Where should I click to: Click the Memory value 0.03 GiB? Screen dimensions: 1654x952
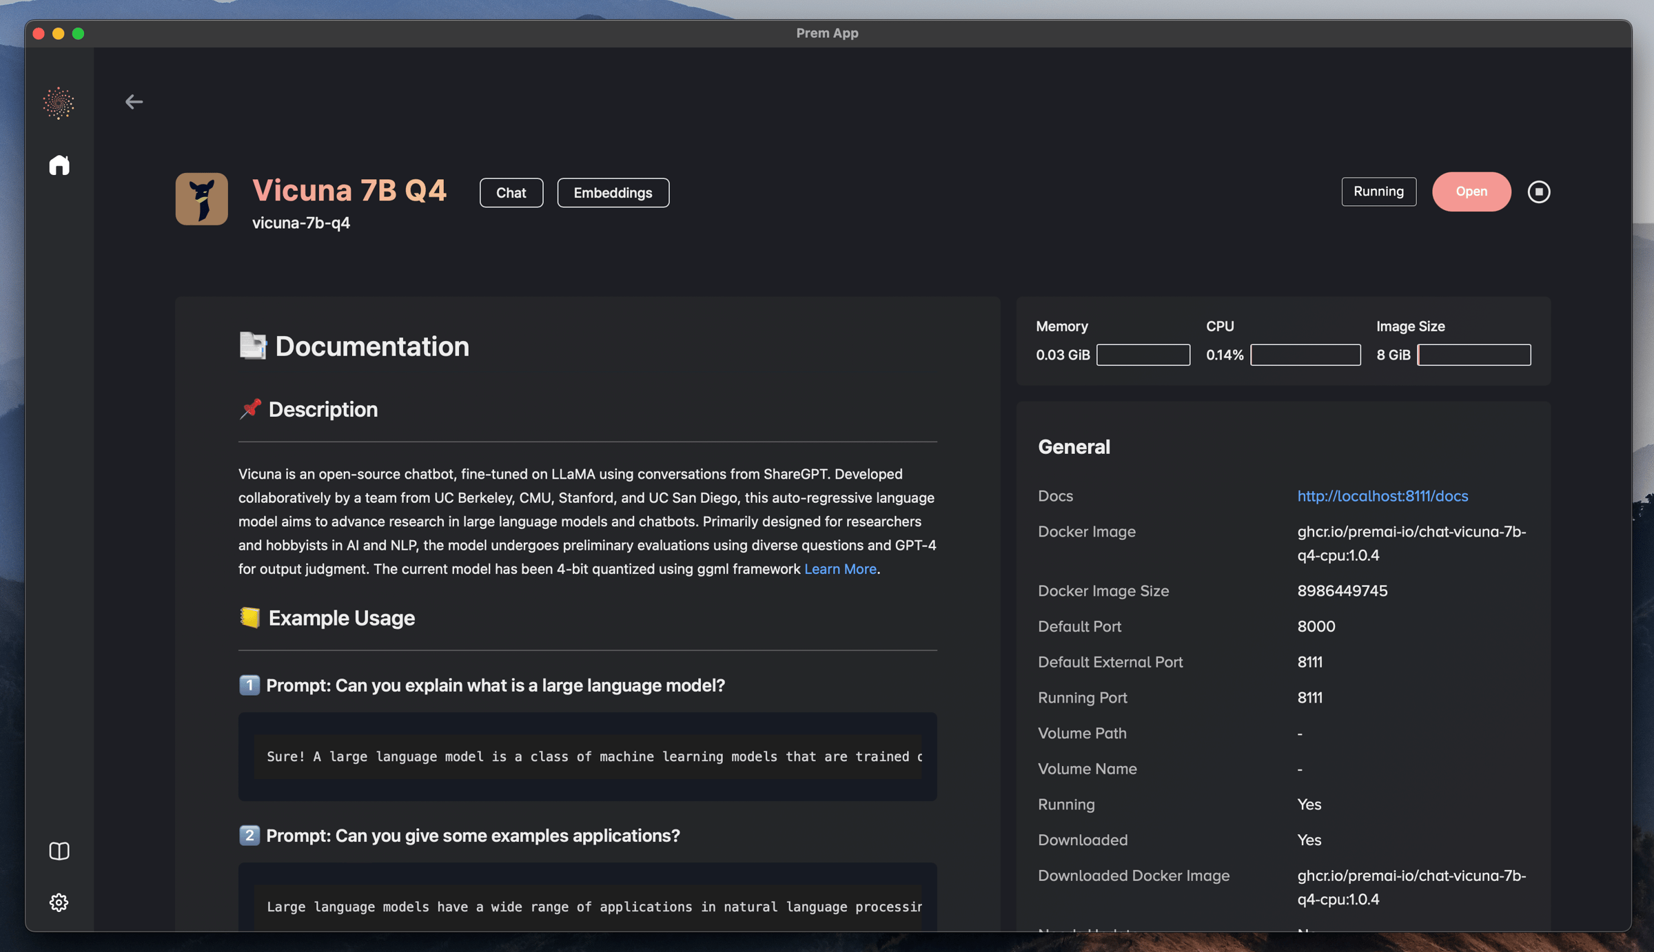click(1063, 355)
